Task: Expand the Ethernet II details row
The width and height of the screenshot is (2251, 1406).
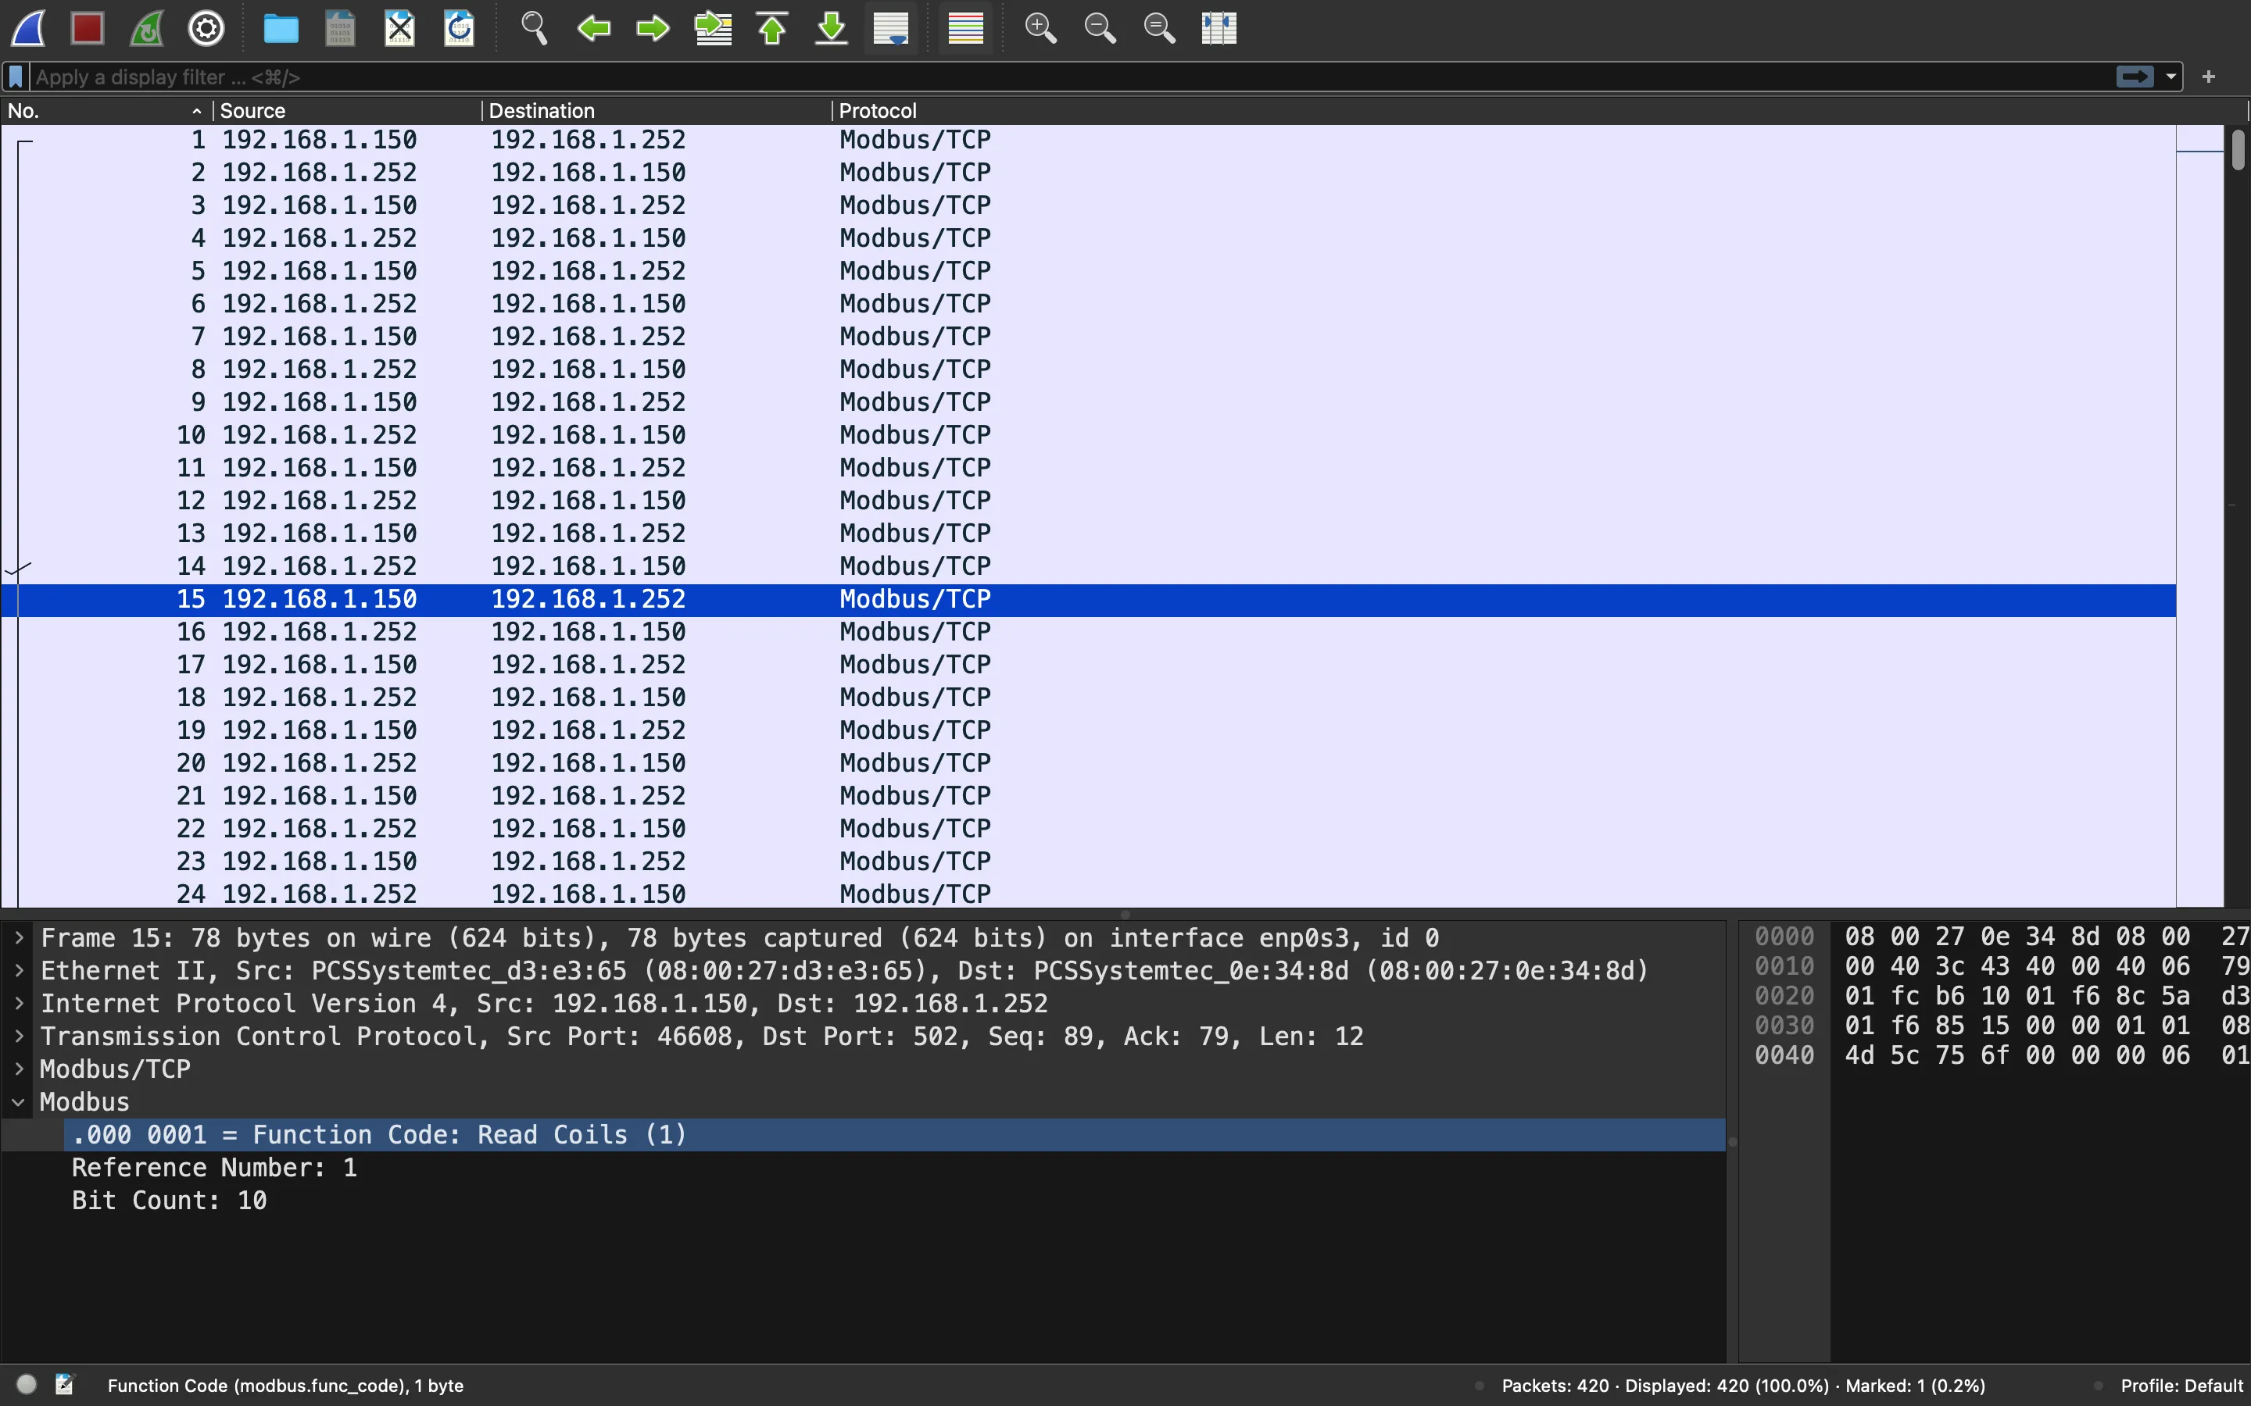Action: pyautogui.click(x=19, y=971)
